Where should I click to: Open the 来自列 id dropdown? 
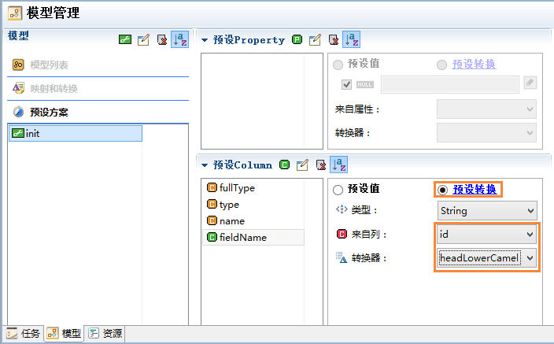click(x=486, y=234)
